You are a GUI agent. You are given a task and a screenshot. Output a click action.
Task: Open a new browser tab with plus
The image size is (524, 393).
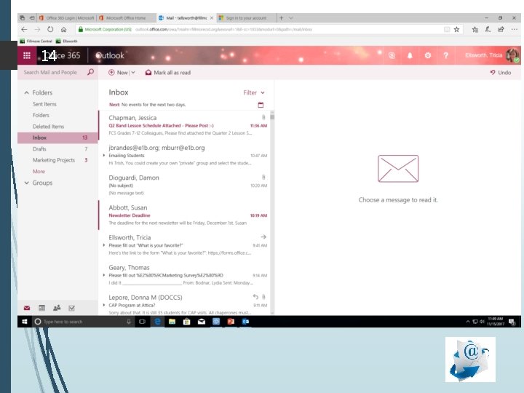(282, 18)
